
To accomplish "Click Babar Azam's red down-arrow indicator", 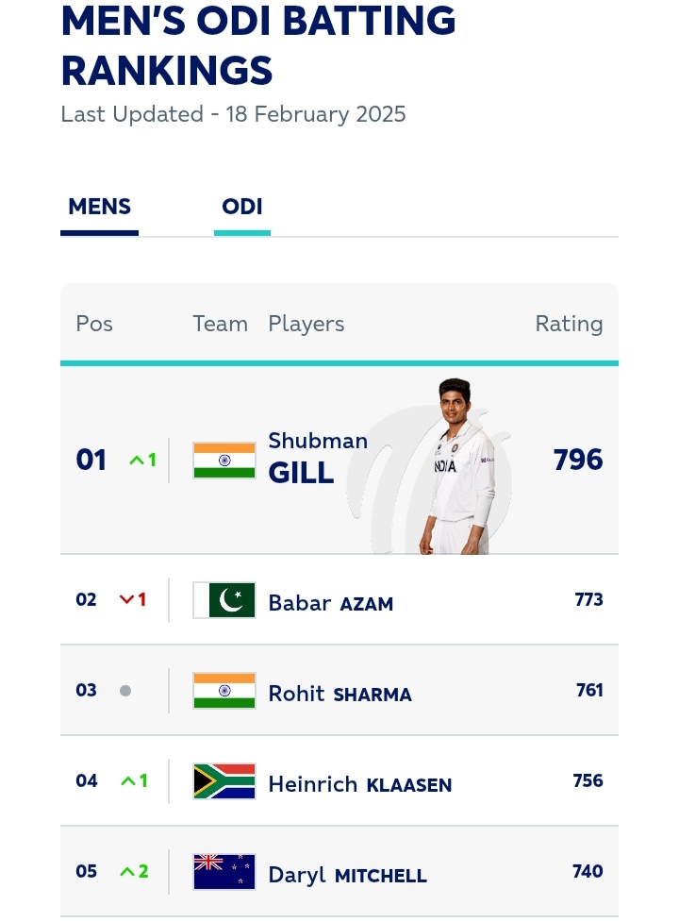I will coord(133,599).
